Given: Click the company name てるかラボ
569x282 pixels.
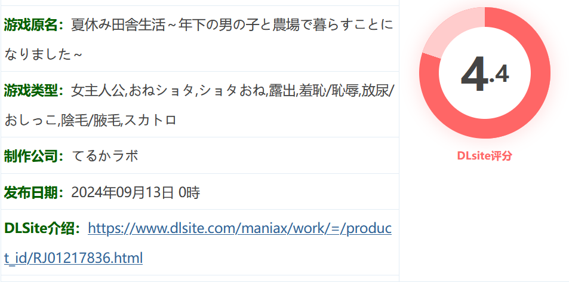Looking at the screenshot, I should [105, 156].
